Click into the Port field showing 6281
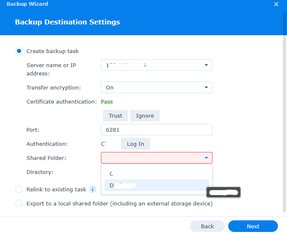The height and width of the screenshot is (234, 287). 157,130
